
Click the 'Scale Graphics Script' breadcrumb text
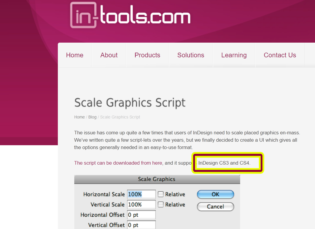click(x=120, y=117)
